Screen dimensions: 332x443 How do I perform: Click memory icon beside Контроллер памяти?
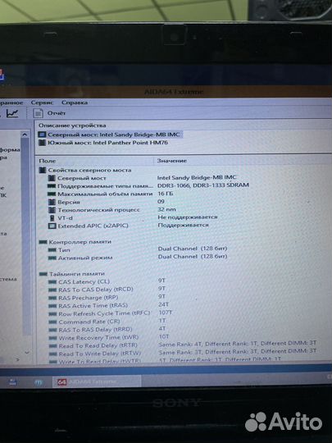43,242
